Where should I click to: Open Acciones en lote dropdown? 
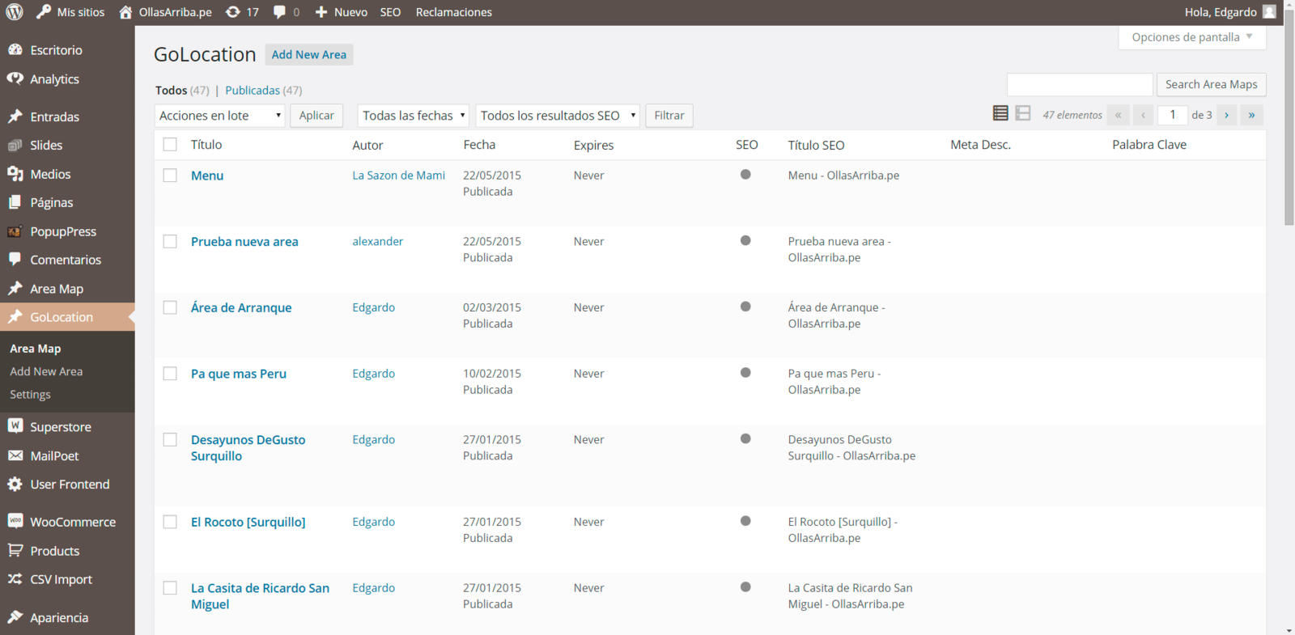tap(219, 116)
